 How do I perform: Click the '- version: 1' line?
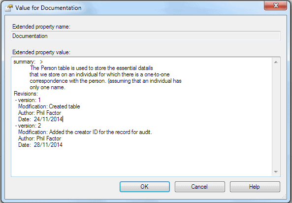[x=28, y=100]
